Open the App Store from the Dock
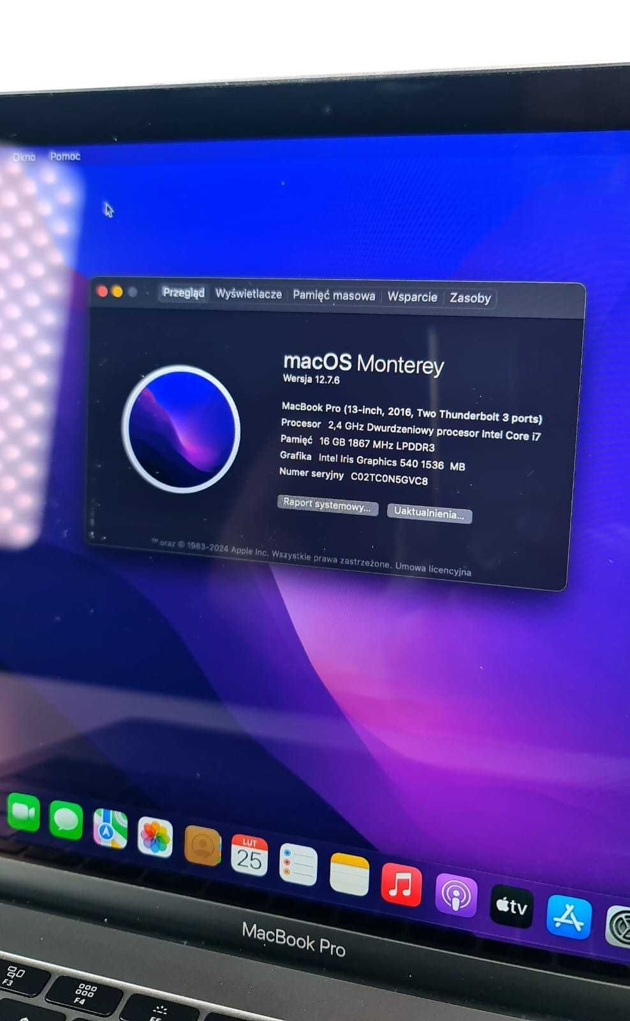This screenshot has height=1021, width=630. (569, 918)
